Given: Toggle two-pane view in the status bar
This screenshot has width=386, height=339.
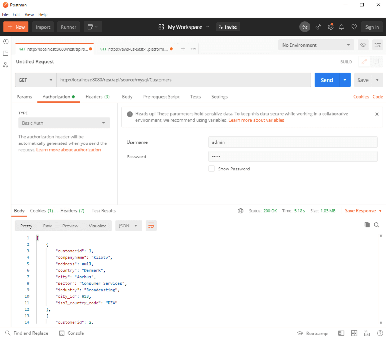Looking at the screenshot, I should [x=354, y=333].
